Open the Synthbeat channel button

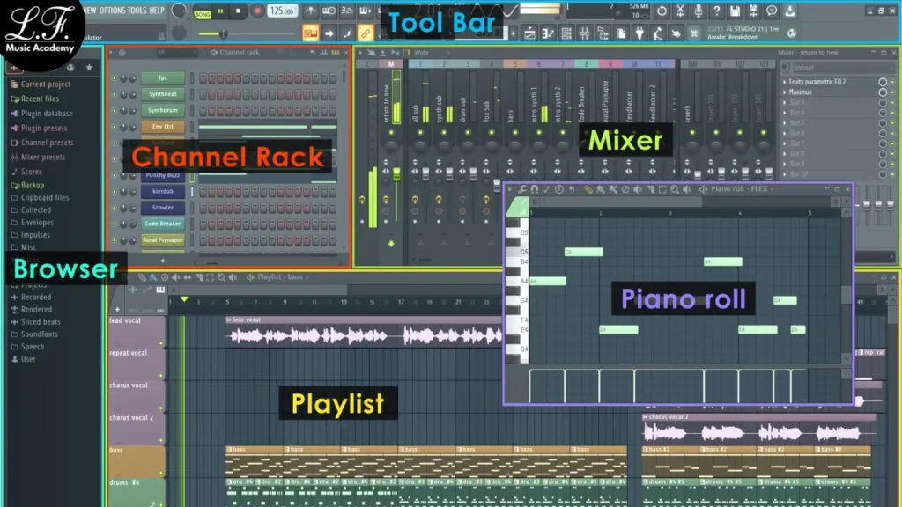point(162,94)
